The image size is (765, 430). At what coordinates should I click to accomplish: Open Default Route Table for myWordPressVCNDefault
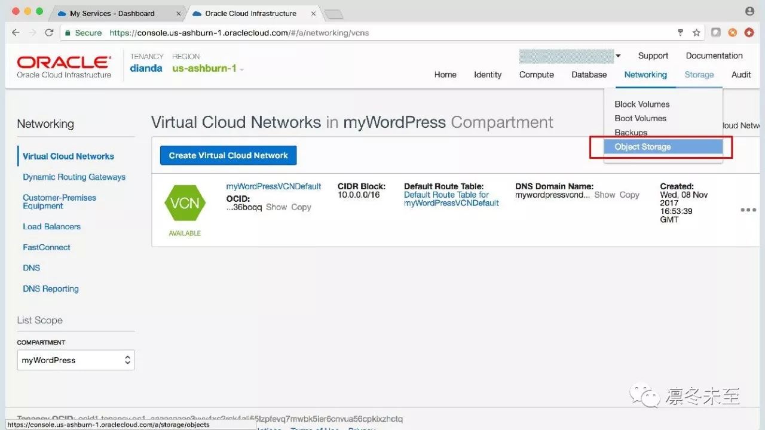pyautogui.click(x=451, y=199)
